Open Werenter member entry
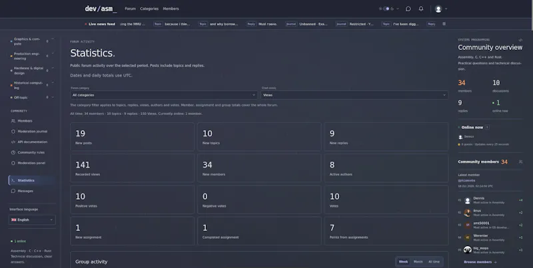 coord(490,237)
